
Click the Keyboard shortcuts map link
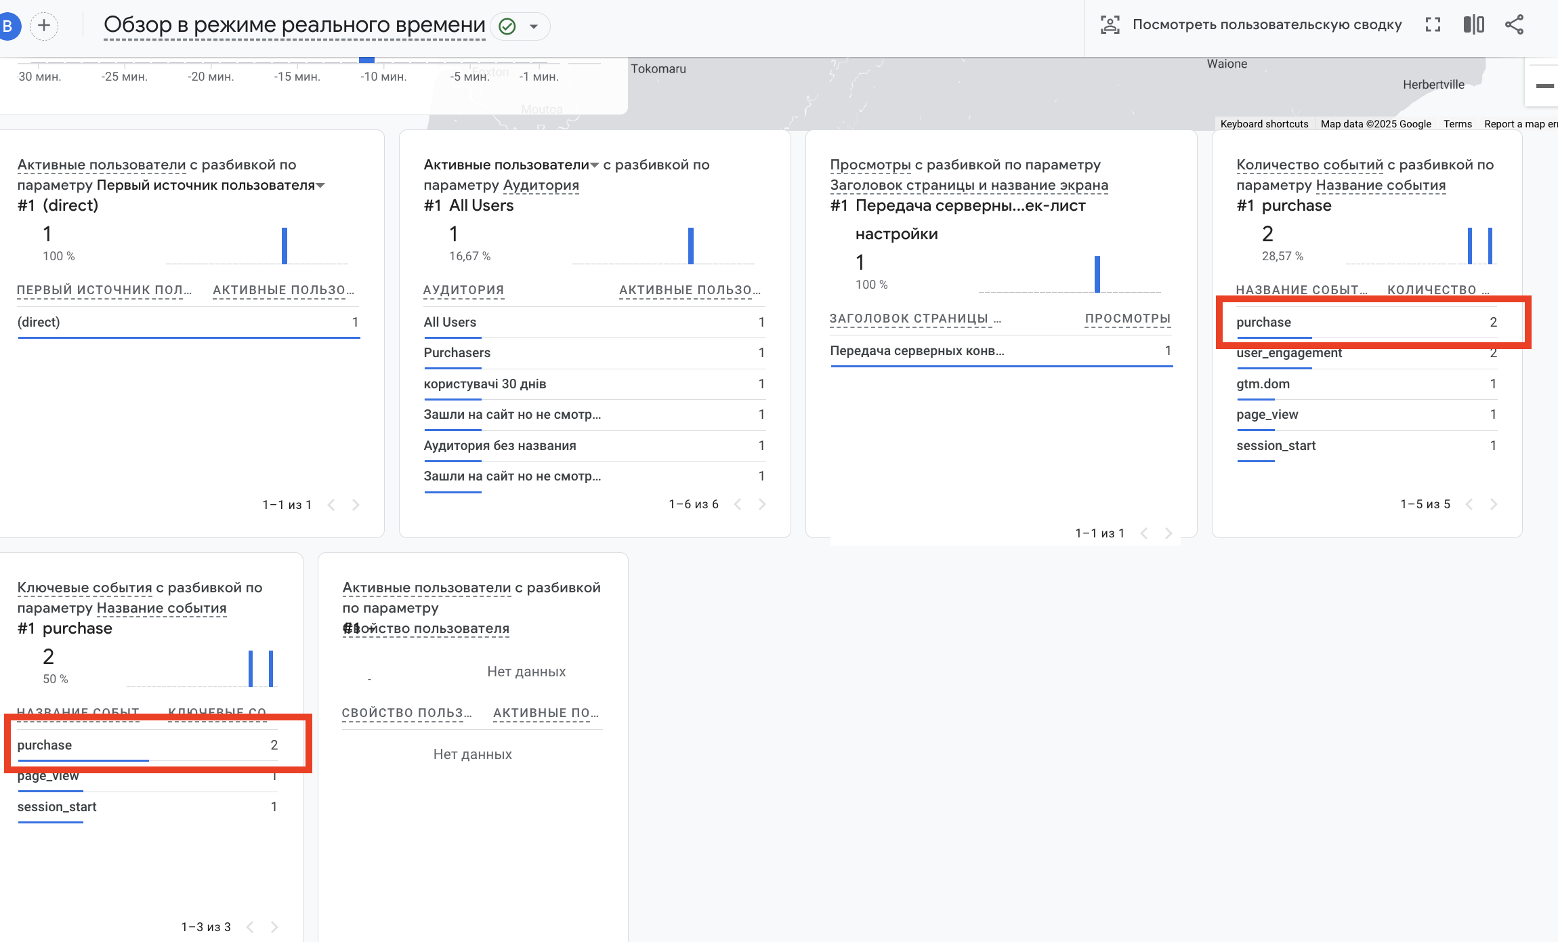(1264, 124)
